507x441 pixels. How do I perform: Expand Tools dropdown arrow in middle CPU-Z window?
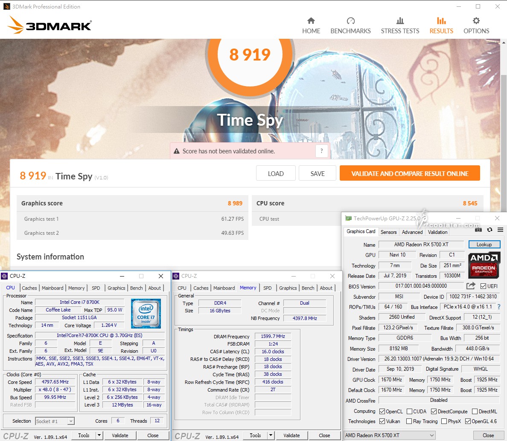271,435
